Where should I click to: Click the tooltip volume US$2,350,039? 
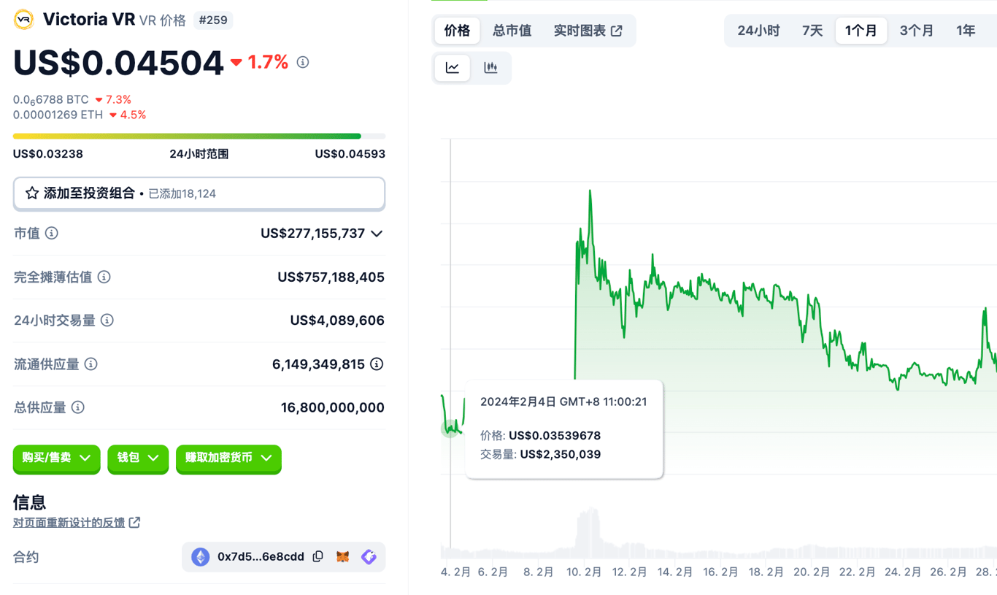click(x=561, y=454)
